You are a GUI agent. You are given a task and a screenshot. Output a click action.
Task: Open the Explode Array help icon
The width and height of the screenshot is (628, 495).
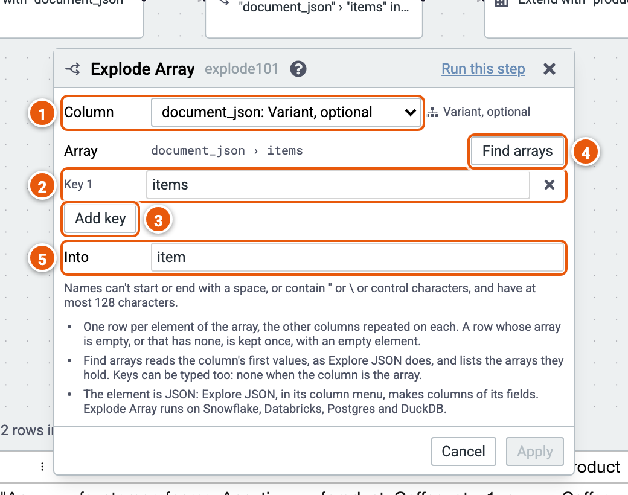coord(298,69)
